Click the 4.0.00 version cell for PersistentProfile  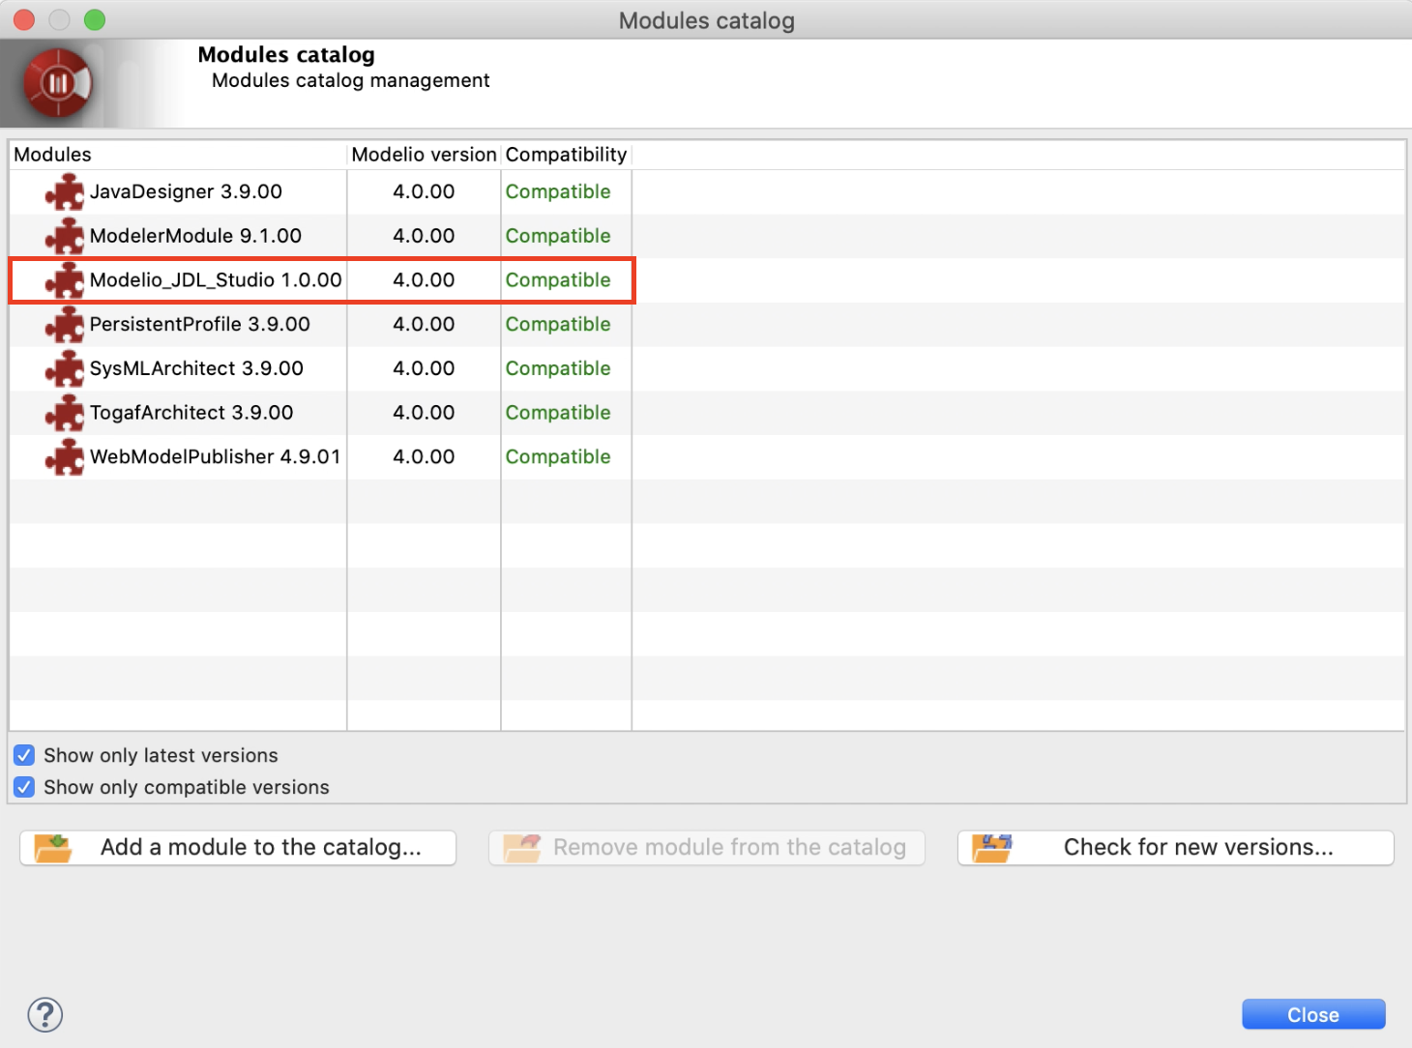tap(424, 325)
